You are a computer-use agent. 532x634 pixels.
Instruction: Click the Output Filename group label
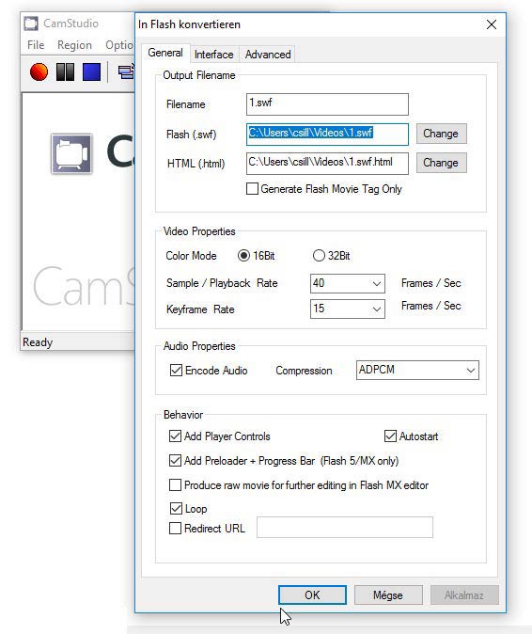coord(198,75)
